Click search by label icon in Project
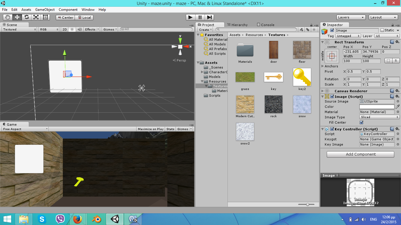Screen dimensions: 401x225 [308, 30]
